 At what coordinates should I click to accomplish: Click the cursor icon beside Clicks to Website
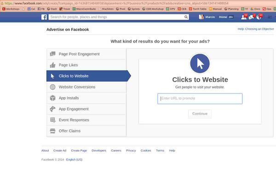pyautogui.click(x=52, y=76)
